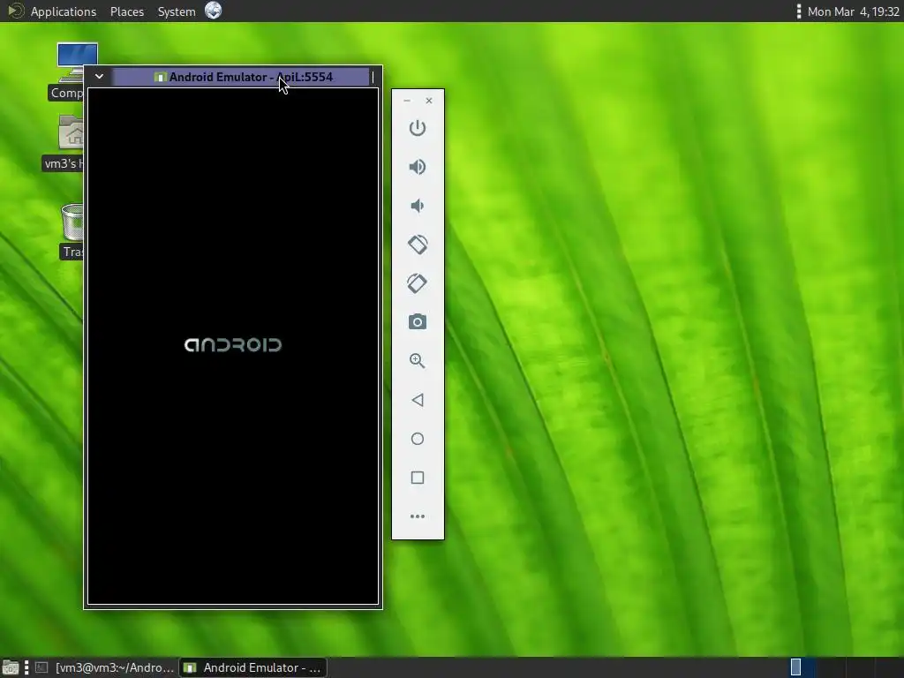This screenshot has width=904, height=678.
Task: Close the emulator toolbar panel
Action: (x=429, y=101)
